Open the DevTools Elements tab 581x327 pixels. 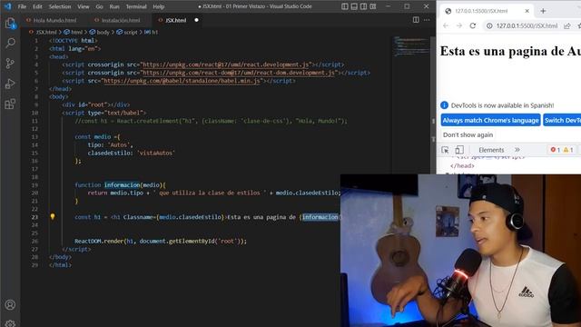(491, 150)
